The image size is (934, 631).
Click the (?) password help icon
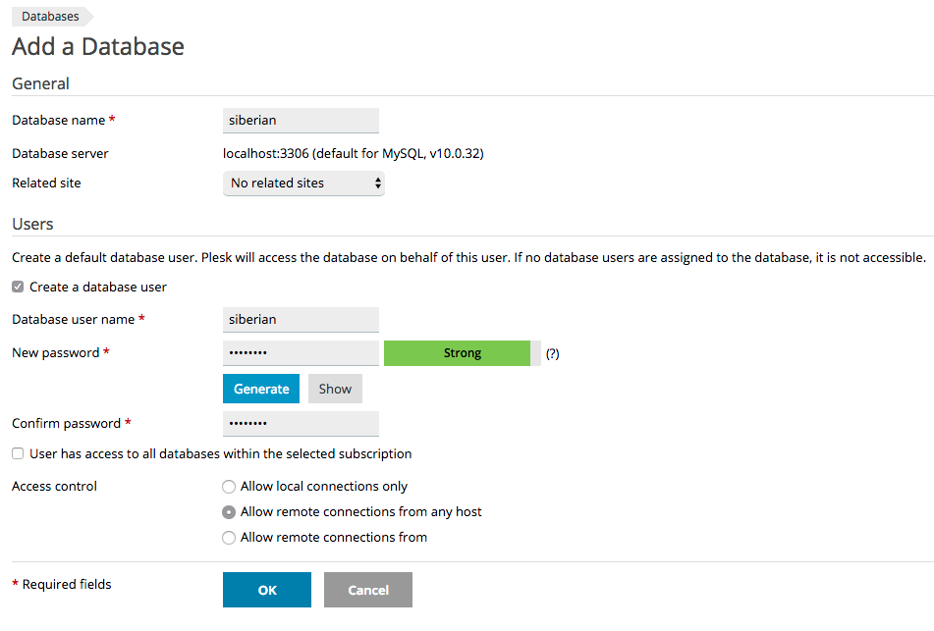tap(552, 354)
